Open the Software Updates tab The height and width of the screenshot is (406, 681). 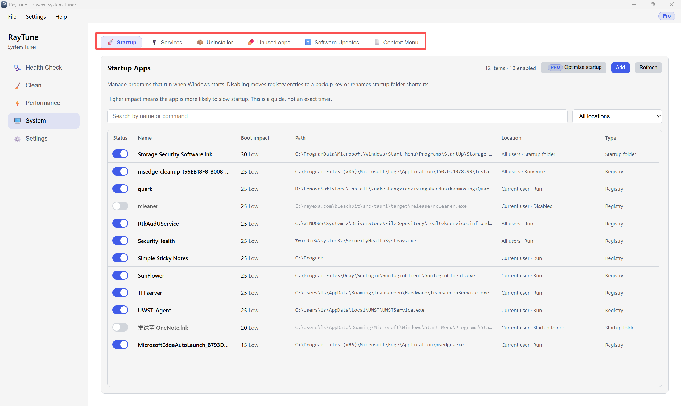[332, 42]
